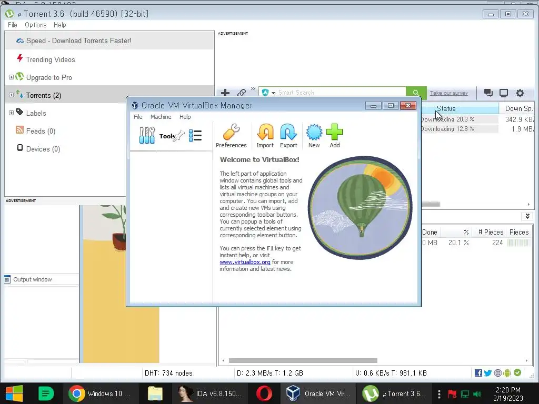This screenshot has height=404, width=539.
Task: Open uTorrent preferences gear icon
Action: 520,93
